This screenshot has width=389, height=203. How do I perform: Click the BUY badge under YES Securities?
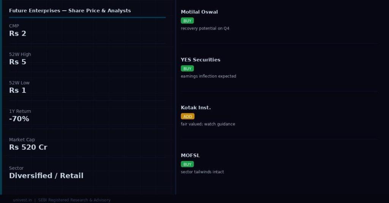(187, 69)
